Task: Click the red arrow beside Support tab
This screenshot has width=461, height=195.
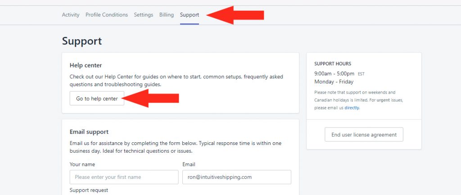Action: pos(235,15)
